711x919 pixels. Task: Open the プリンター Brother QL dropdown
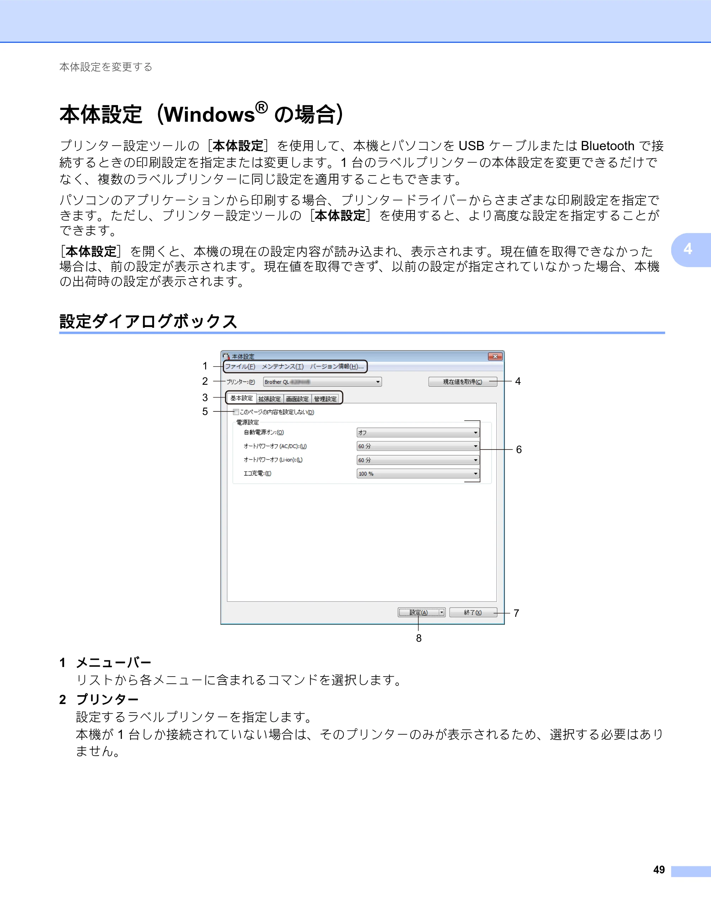[322, 382]
